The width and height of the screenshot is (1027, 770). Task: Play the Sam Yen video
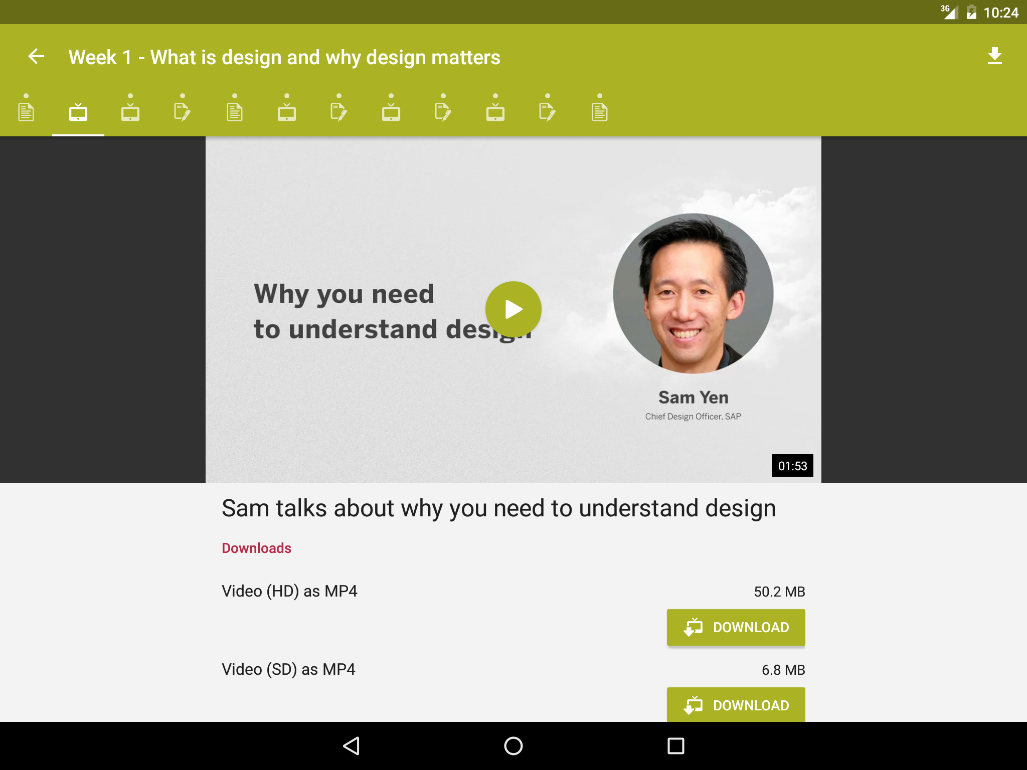513,309
